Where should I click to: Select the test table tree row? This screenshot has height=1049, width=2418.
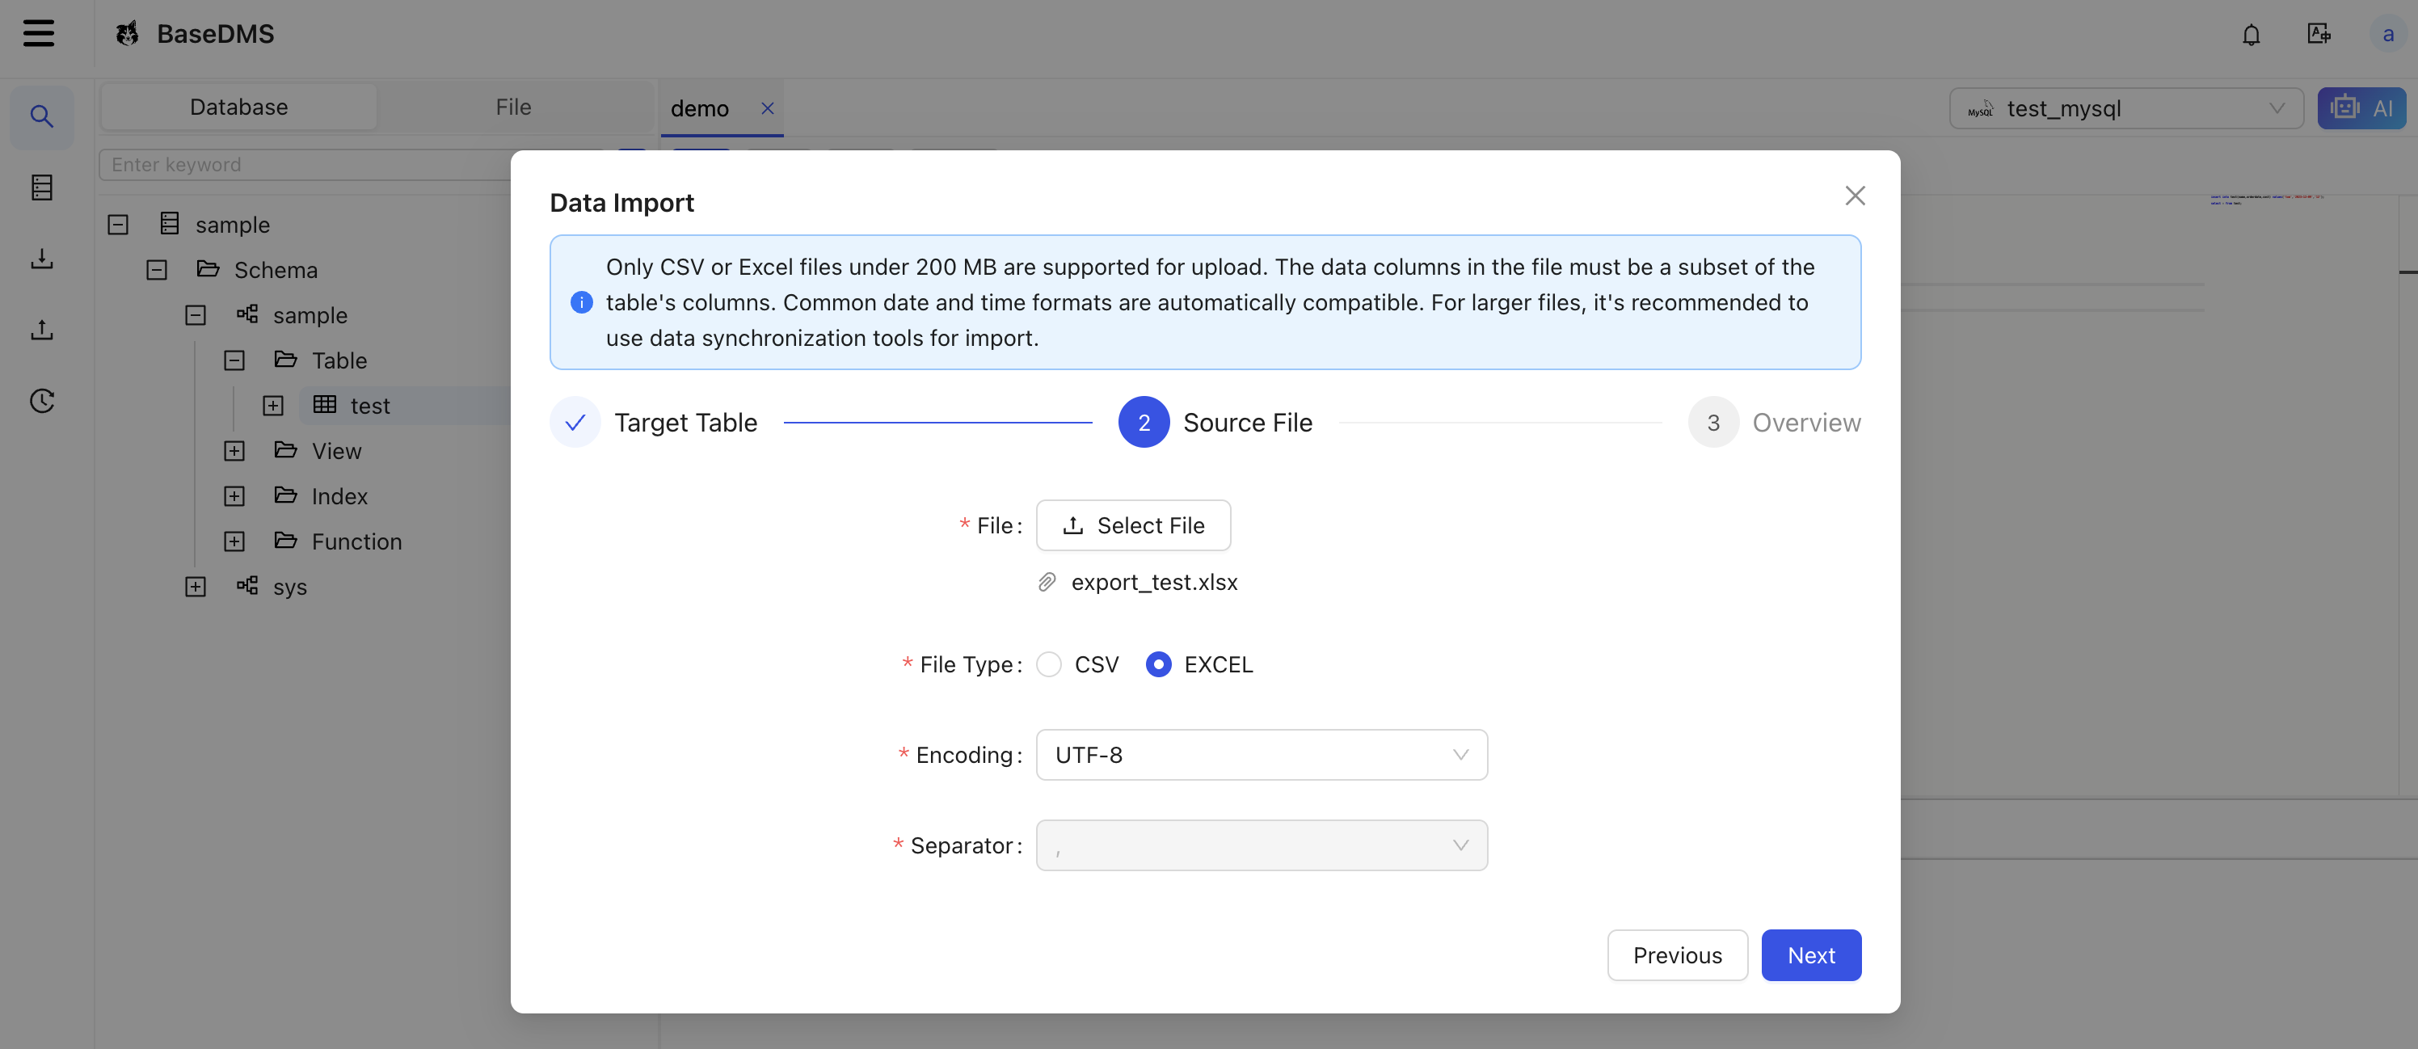click(x=406, y=406)
